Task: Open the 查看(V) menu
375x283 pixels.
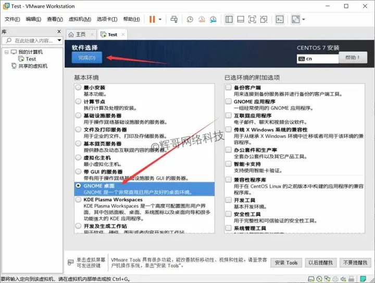Action: tap(55, 19)
